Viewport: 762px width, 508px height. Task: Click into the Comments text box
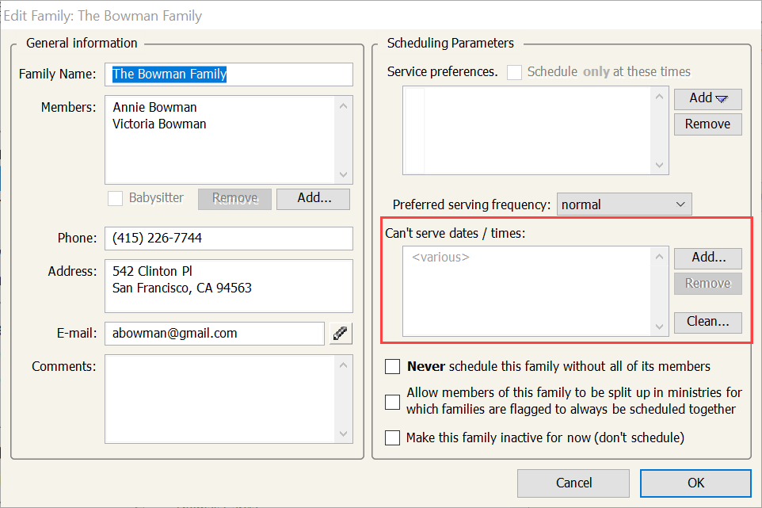[220, 398]
